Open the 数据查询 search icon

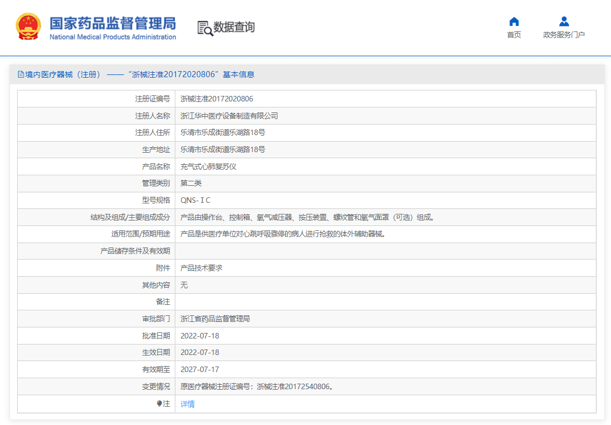205,28
